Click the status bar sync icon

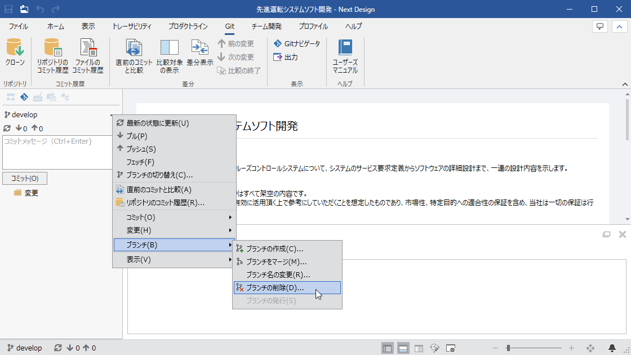tap(58, 348)
